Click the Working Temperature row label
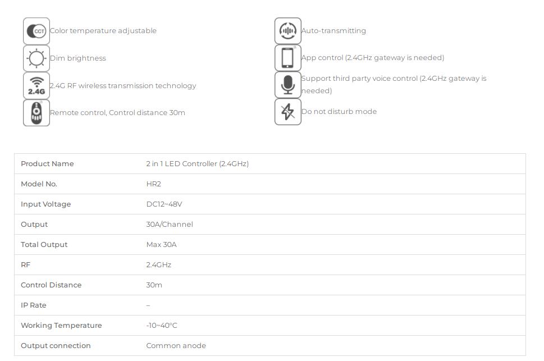Image resolution: width=544 pixels, height=361 pixels. pyautogui.click(x=61, y=325)
